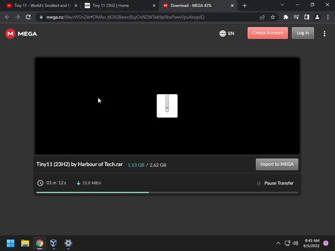
Task: Click the download speed arrow icon
Action: (x=79, y=183)
